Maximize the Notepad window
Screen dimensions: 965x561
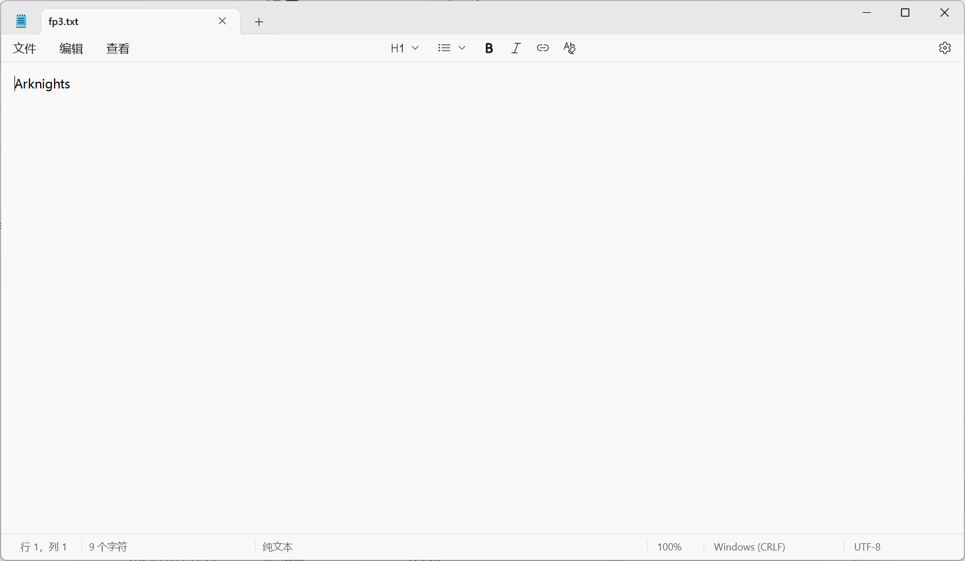905,13
